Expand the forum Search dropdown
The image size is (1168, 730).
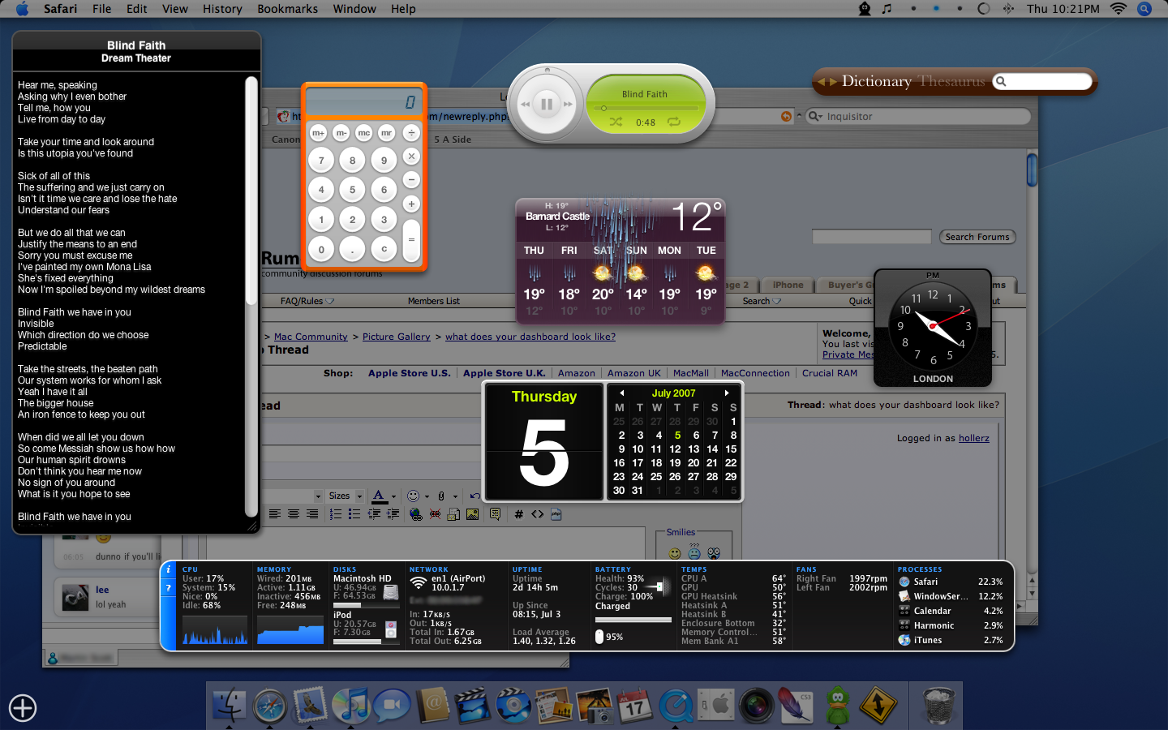[x=777, y=301]
